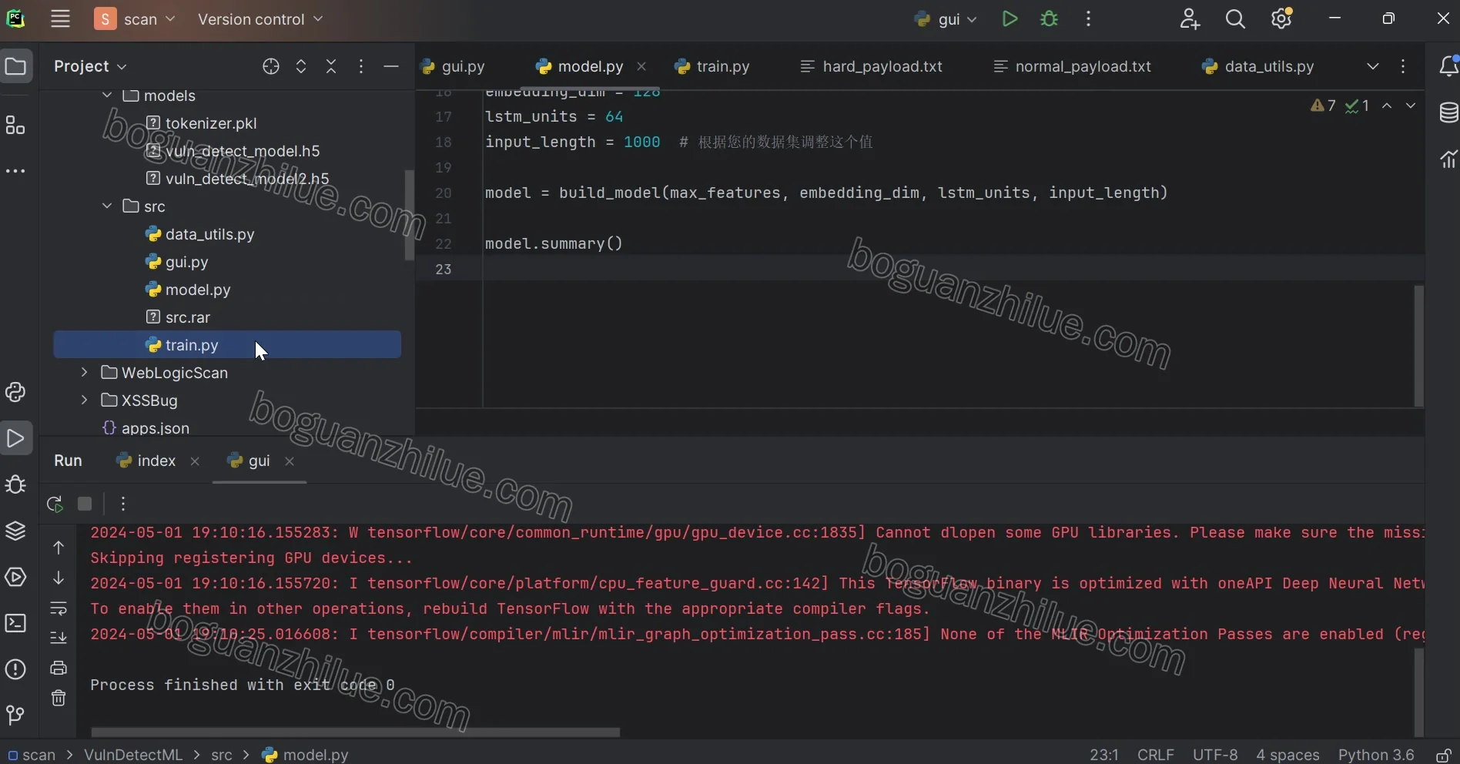Open Version control dropdown
This screenshot has width=1460, height=764.
pyautogui.click(x=260, y=19)
